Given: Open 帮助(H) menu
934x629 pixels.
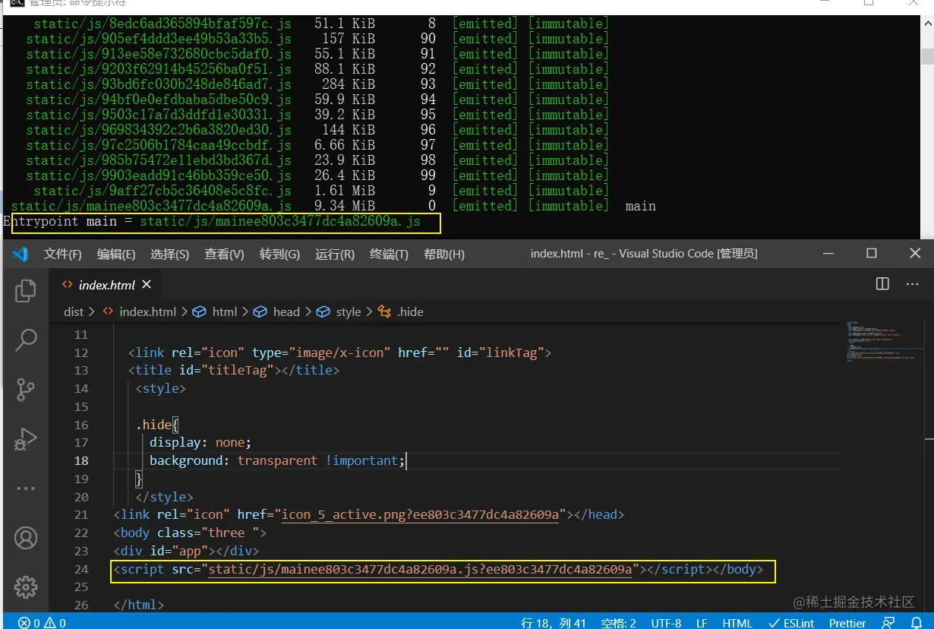Looking at the screenshot, I should [444, 254].
